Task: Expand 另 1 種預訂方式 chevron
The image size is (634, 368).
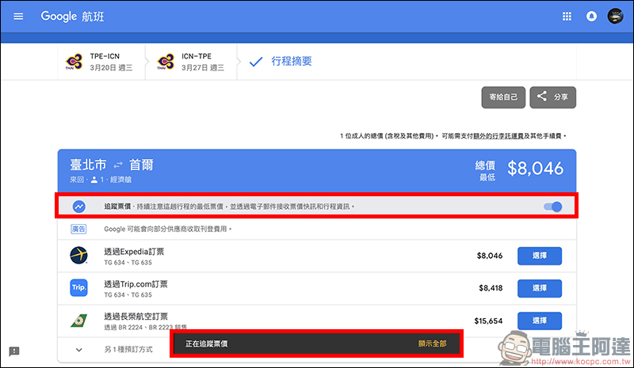Action: [78, 350]
